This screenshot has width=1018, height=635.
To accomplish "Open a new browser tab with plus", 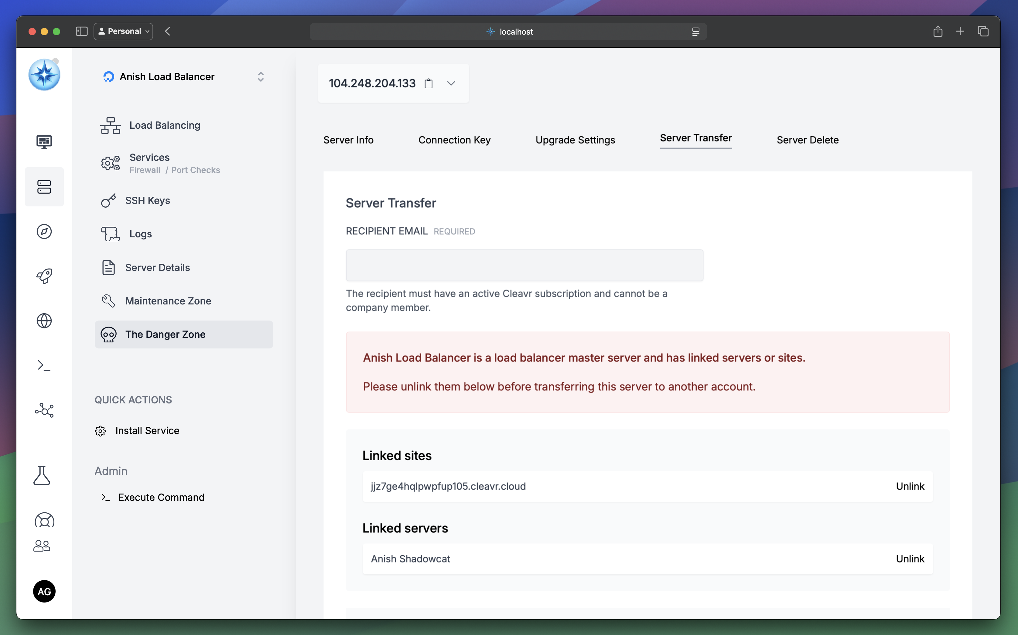I will tap(960, 31).
